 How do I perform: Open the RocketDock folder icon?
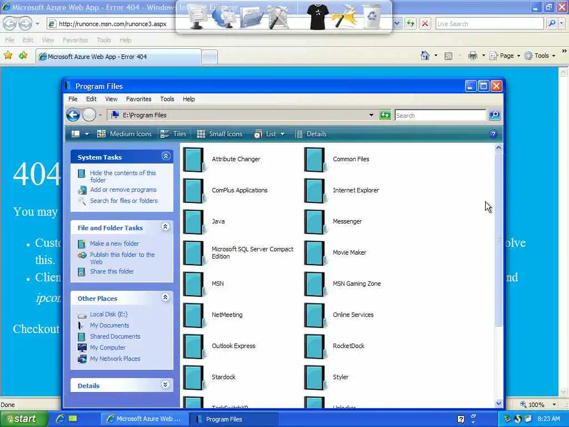(x=316, y=346)
